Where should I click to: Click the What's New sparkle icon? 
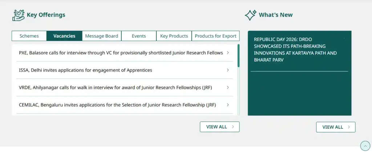[250, 15]
